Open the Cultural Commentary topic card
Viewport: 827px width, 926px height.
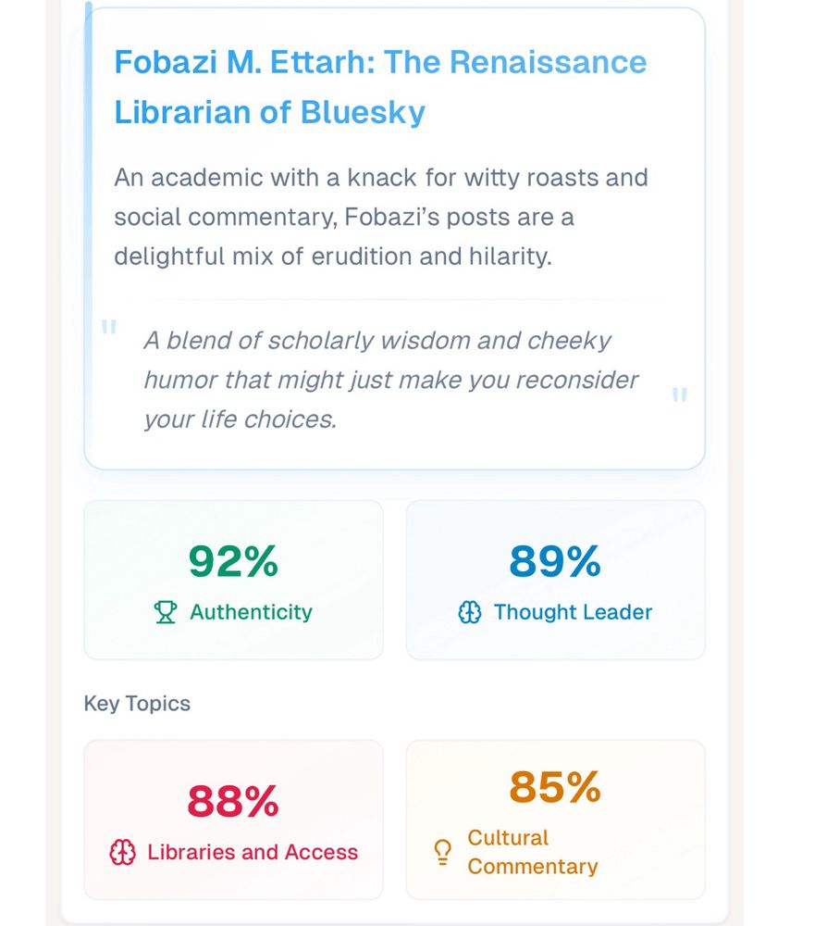554,819
